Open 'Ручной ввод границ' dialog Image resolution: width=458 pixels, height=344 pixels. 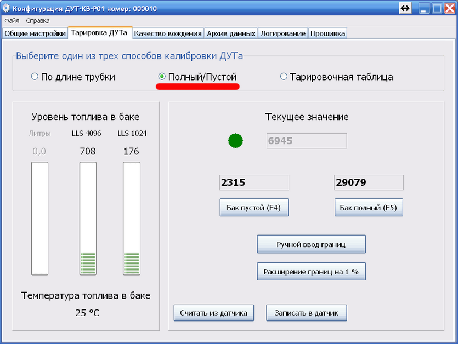click(311, 244)
